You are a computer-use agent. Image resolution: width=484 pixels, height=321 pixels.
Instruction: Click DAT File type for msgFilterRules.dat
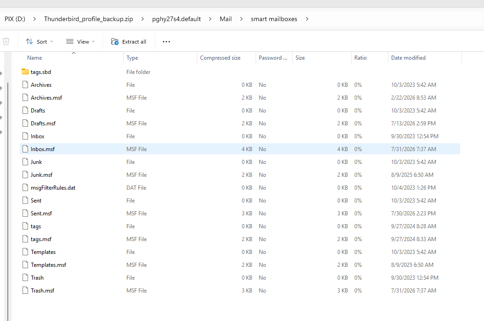pyautogui.click(x=136, y=188)
